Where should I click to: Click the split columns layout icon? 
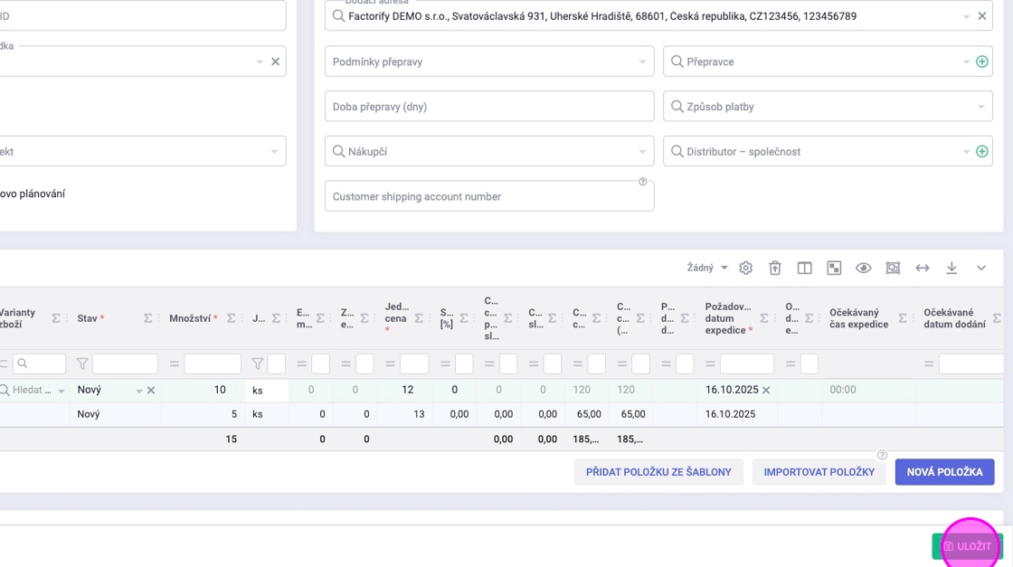coord(804,269)
